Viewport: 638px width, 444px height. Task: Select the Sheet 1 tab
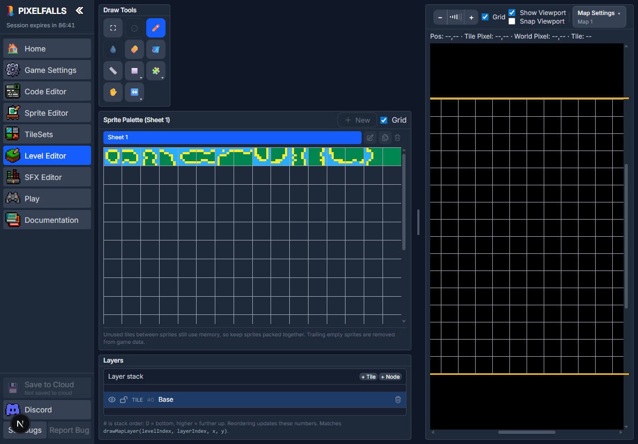(x=232, y=137)
